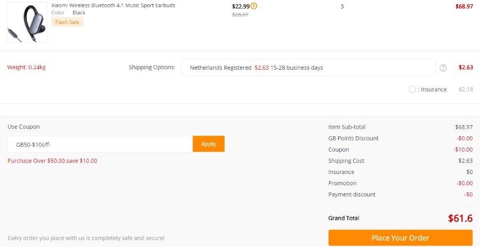Click the crossed-out original price $26.97
This screenshot has width=480, height=247.
241,14
